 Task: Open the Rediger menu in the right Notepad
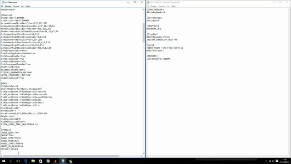pos(154,6)
